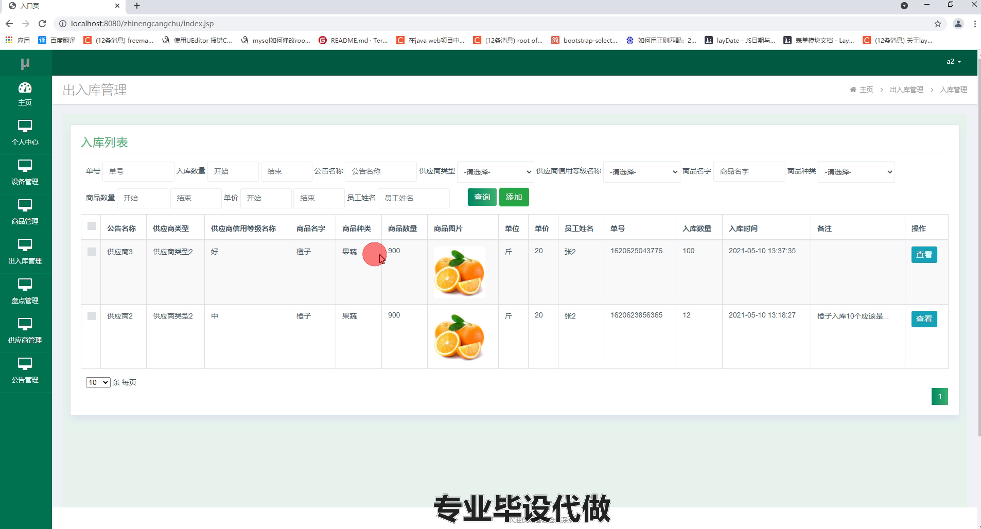Reload the page with refresh icon
Viewport: 981px width, 529px height.
click(42, 24)
